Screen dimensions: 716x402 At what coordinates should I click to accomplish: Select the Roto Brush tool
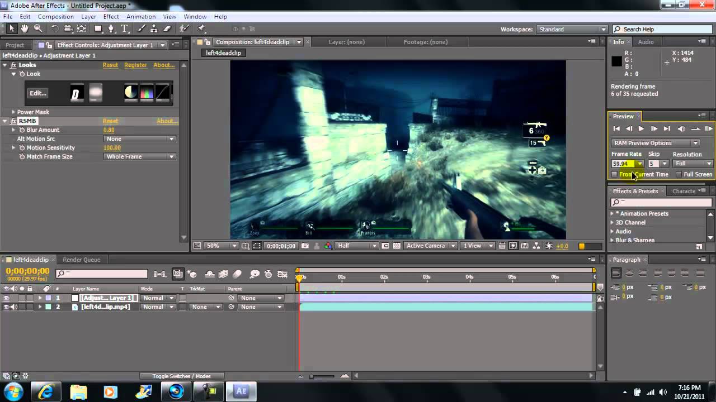tap(185, 28)
